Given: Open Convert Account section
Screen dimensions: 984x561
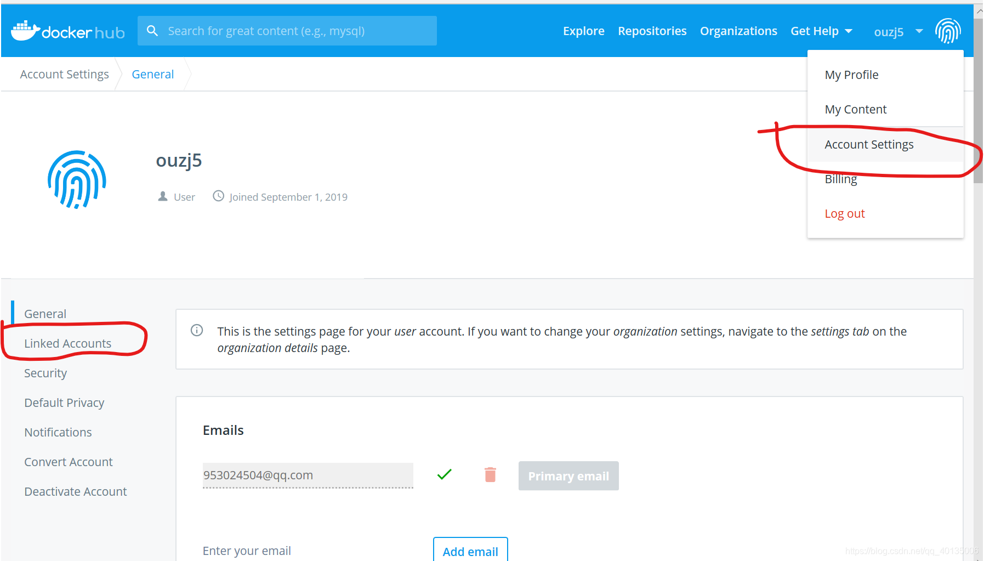Looking at the screenshot, I should click(x=69, y=462).
